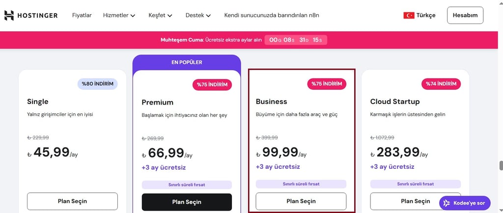The image size is (503, 213).
Task: Click the page's vertical scrollbar thumb
Action: 501,165
